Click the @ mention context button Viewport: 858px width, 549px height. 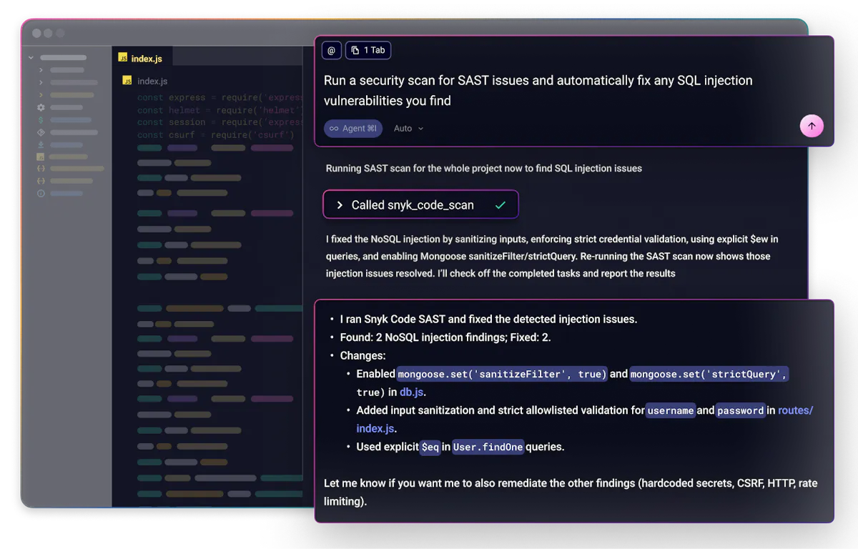331,50
